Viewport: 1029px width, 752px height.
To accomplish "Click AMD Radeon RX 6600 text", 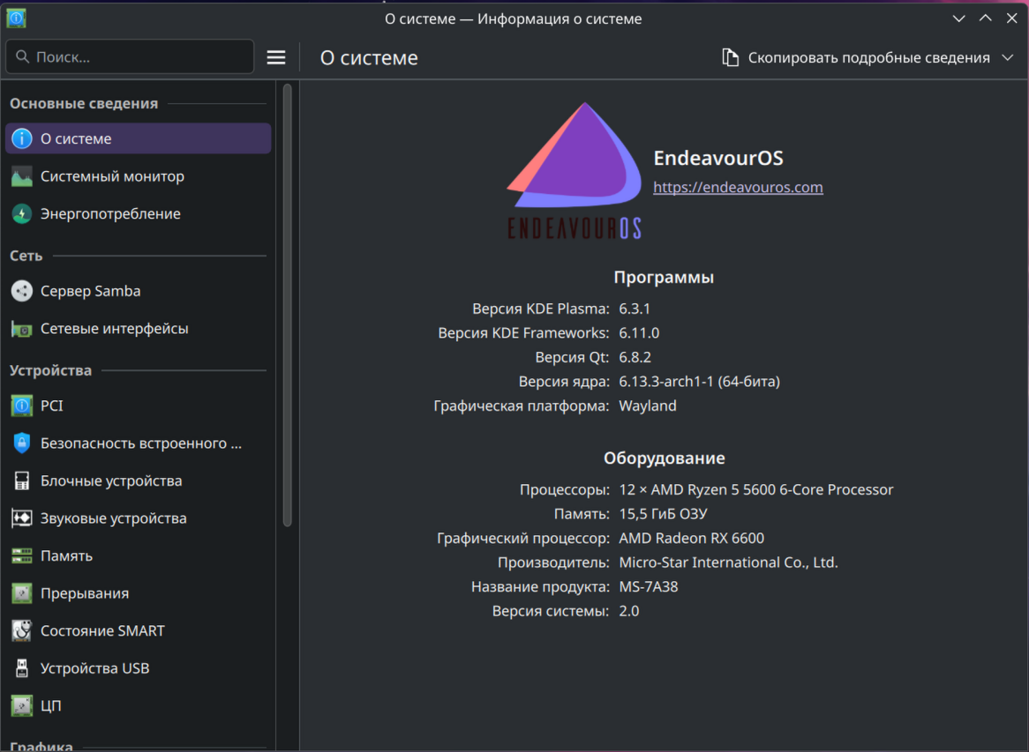I will [692, 539].
